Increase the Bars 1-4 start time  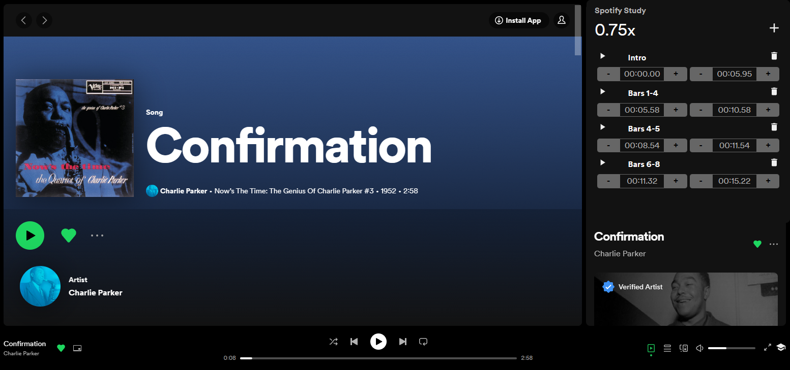(676, 110)
